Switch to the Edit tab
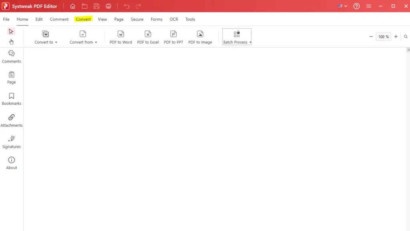The width and height of the screenshot is (410, 231). (39, 19)
